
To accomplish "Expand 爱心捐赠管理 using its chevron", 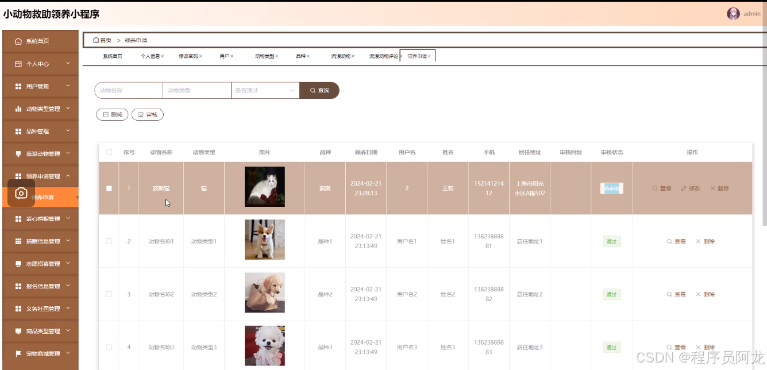I will (x=68, y=218).
